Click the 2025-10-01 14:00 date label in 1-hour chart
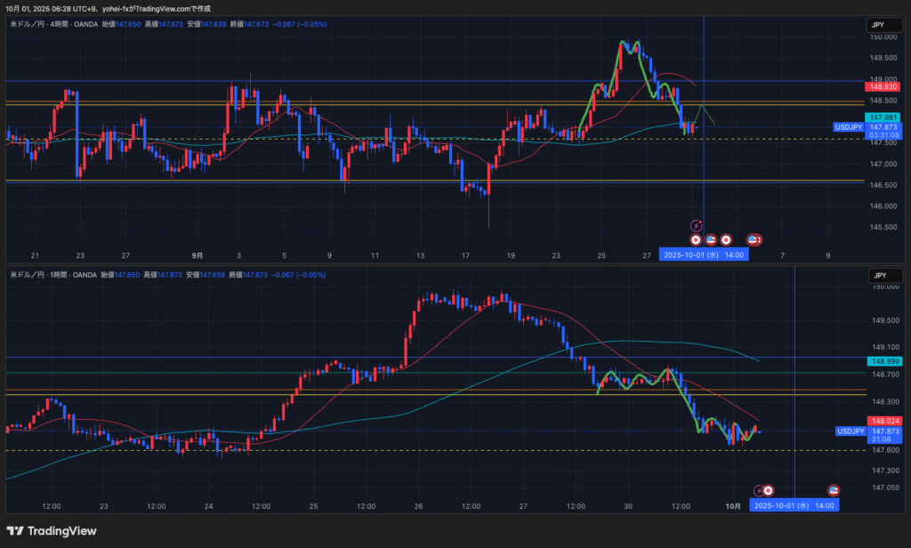 pyautogui.click(x=794, y=505)
